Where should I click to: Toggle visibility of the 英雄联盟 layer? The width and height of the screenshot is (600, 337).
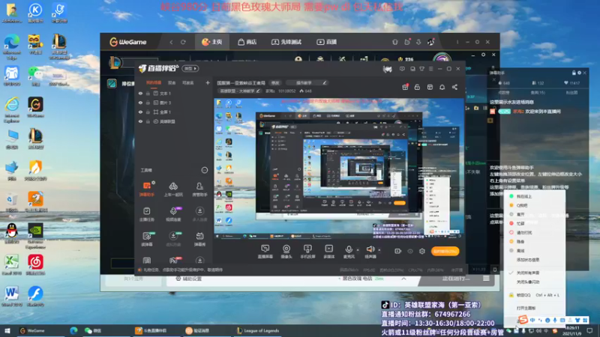(x=140, y=121)
